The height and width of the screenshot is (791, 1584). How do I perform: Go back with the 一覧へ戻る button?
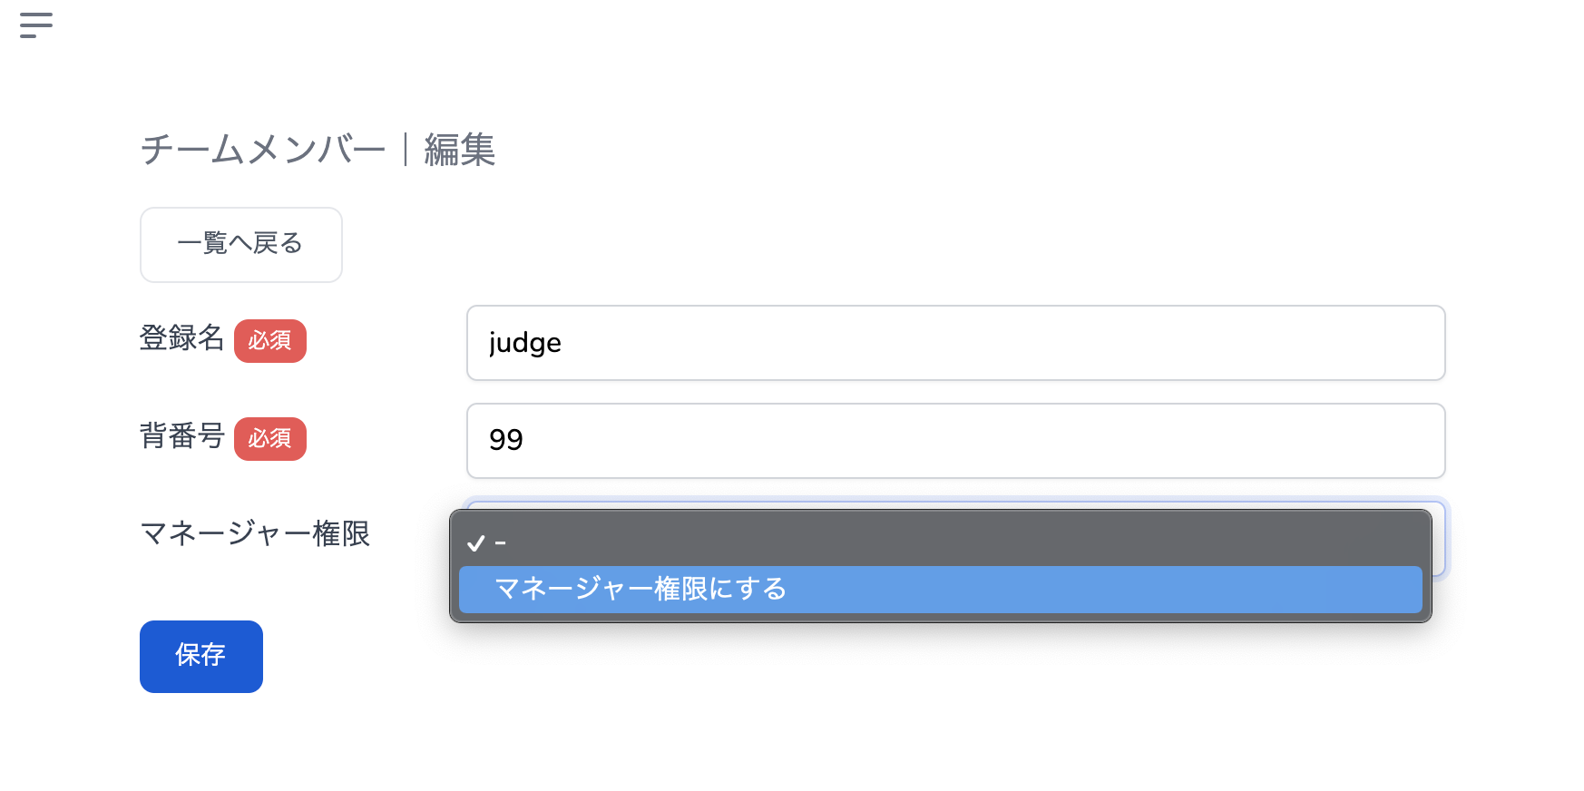coord(241,245)
